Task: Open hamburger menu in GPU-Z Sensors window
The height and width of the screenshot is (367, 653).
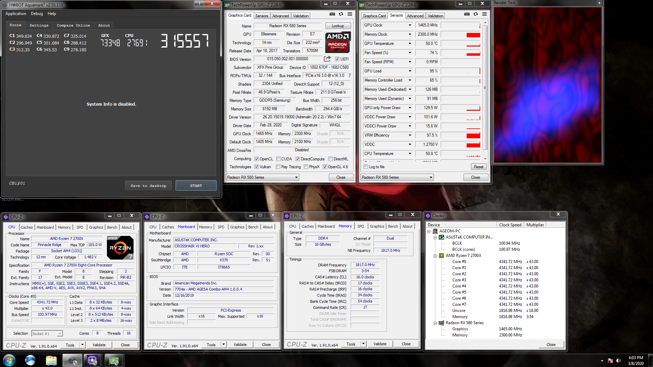Action: click(484, 14)
